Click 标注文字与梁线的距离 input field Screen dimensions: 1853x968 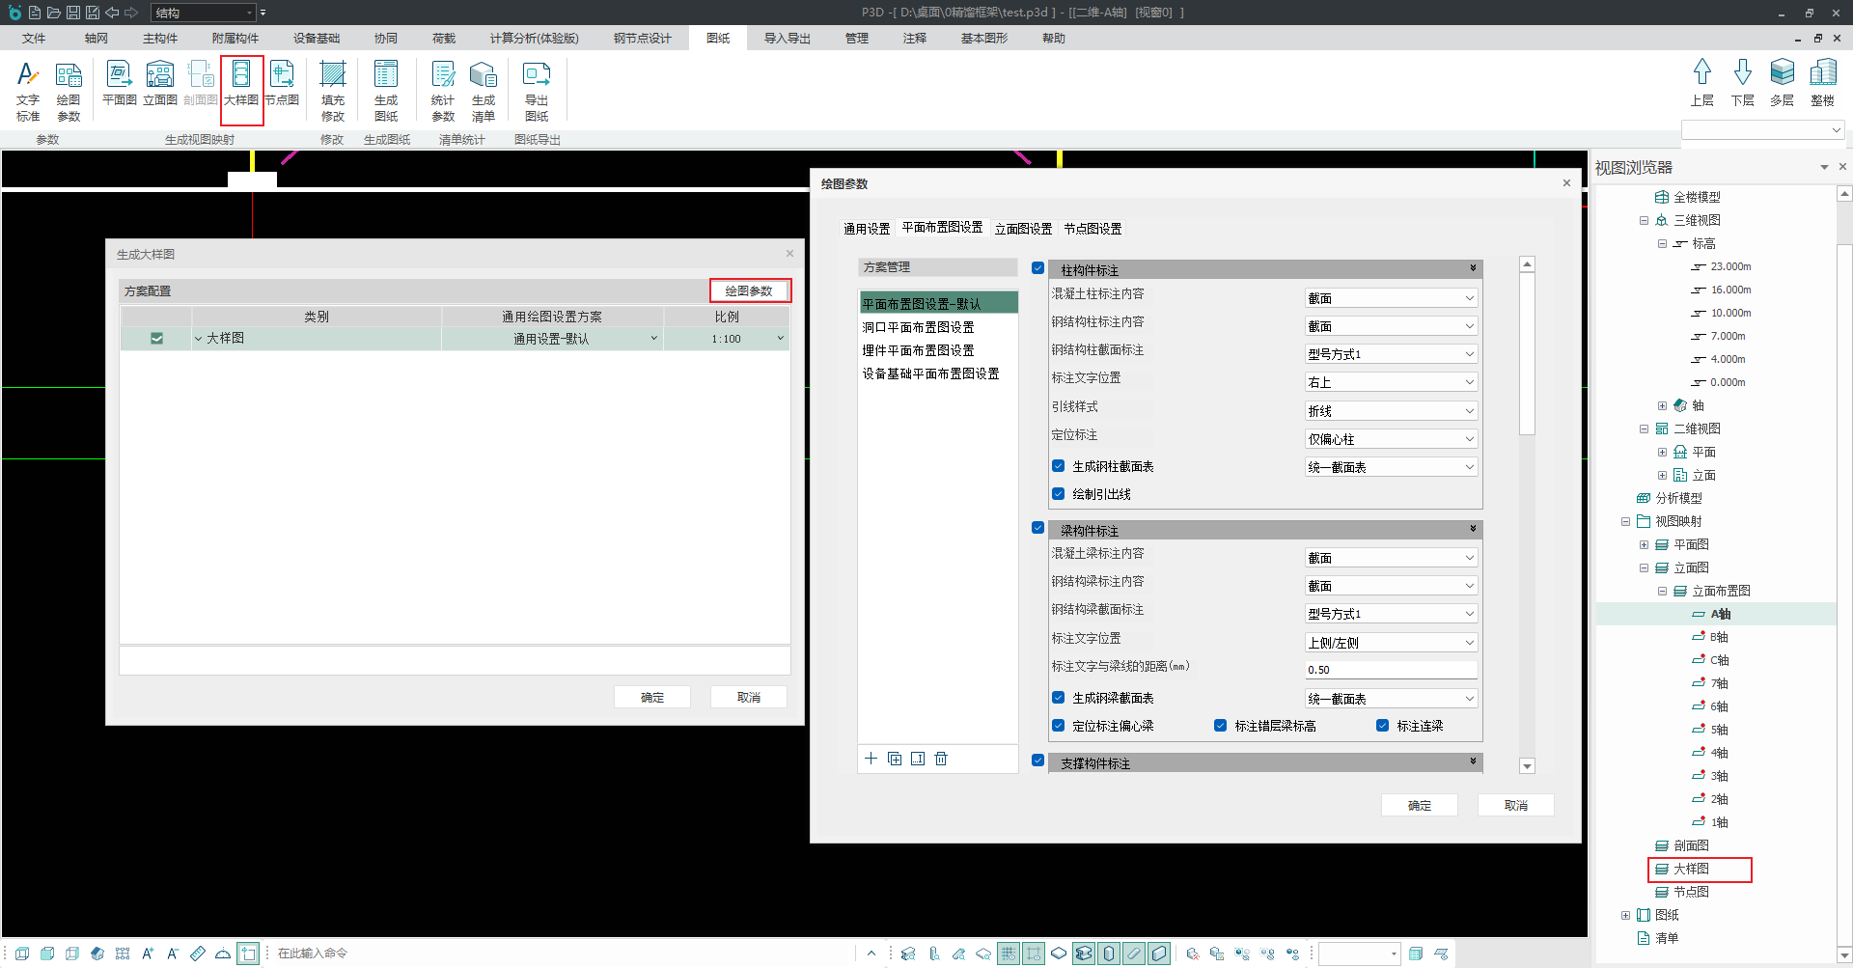pyautogui.click(x=1391, y=670)
